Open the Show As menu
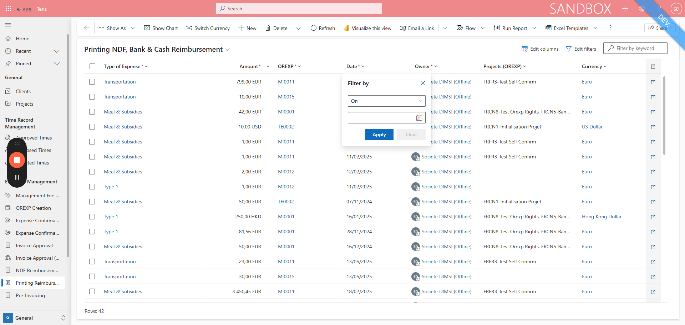 click(117, 28)
